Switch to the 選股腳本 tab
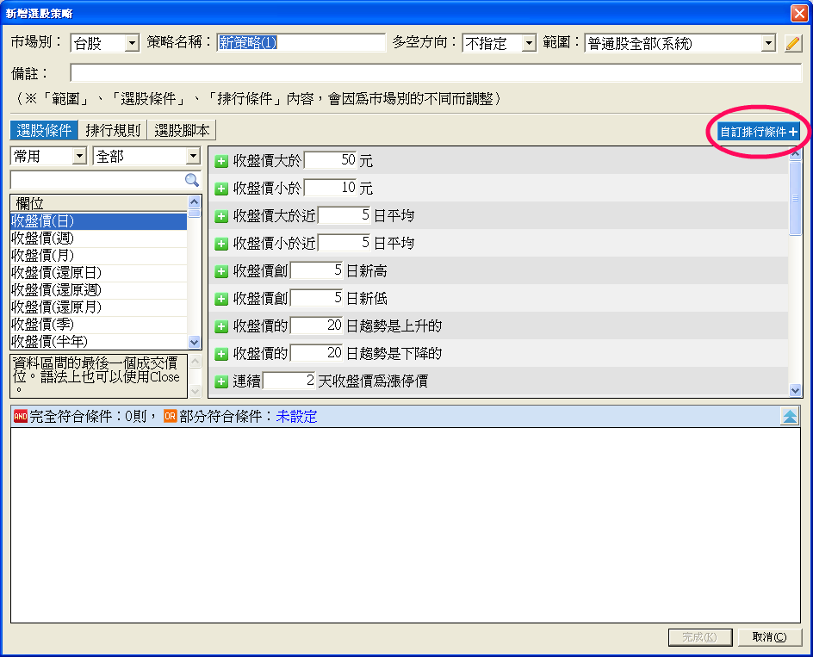 click(182, 130)
